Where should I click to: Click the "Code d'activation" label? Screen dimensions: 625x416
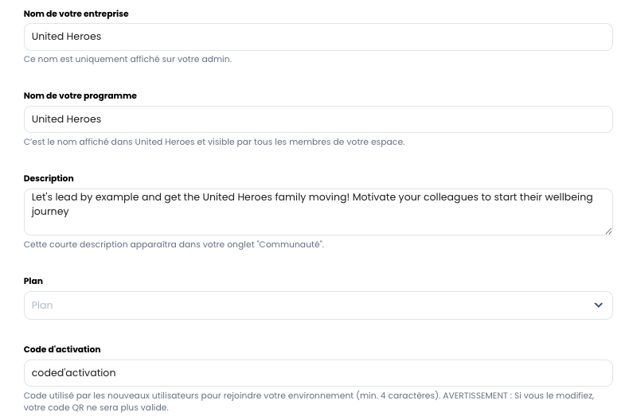pos(62,349)
